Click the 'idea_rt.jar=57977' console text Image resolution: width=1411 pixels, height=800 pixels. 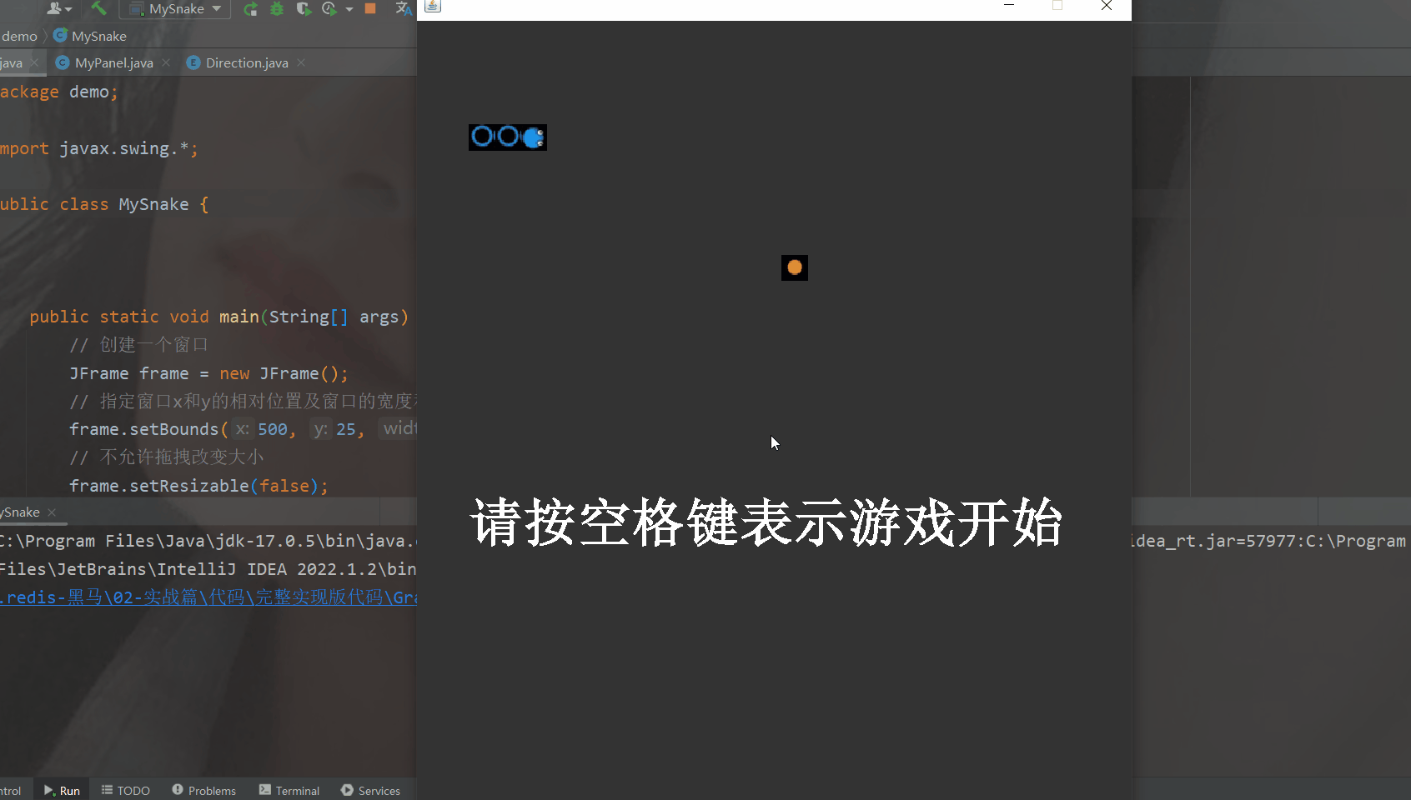point(1213,541)
